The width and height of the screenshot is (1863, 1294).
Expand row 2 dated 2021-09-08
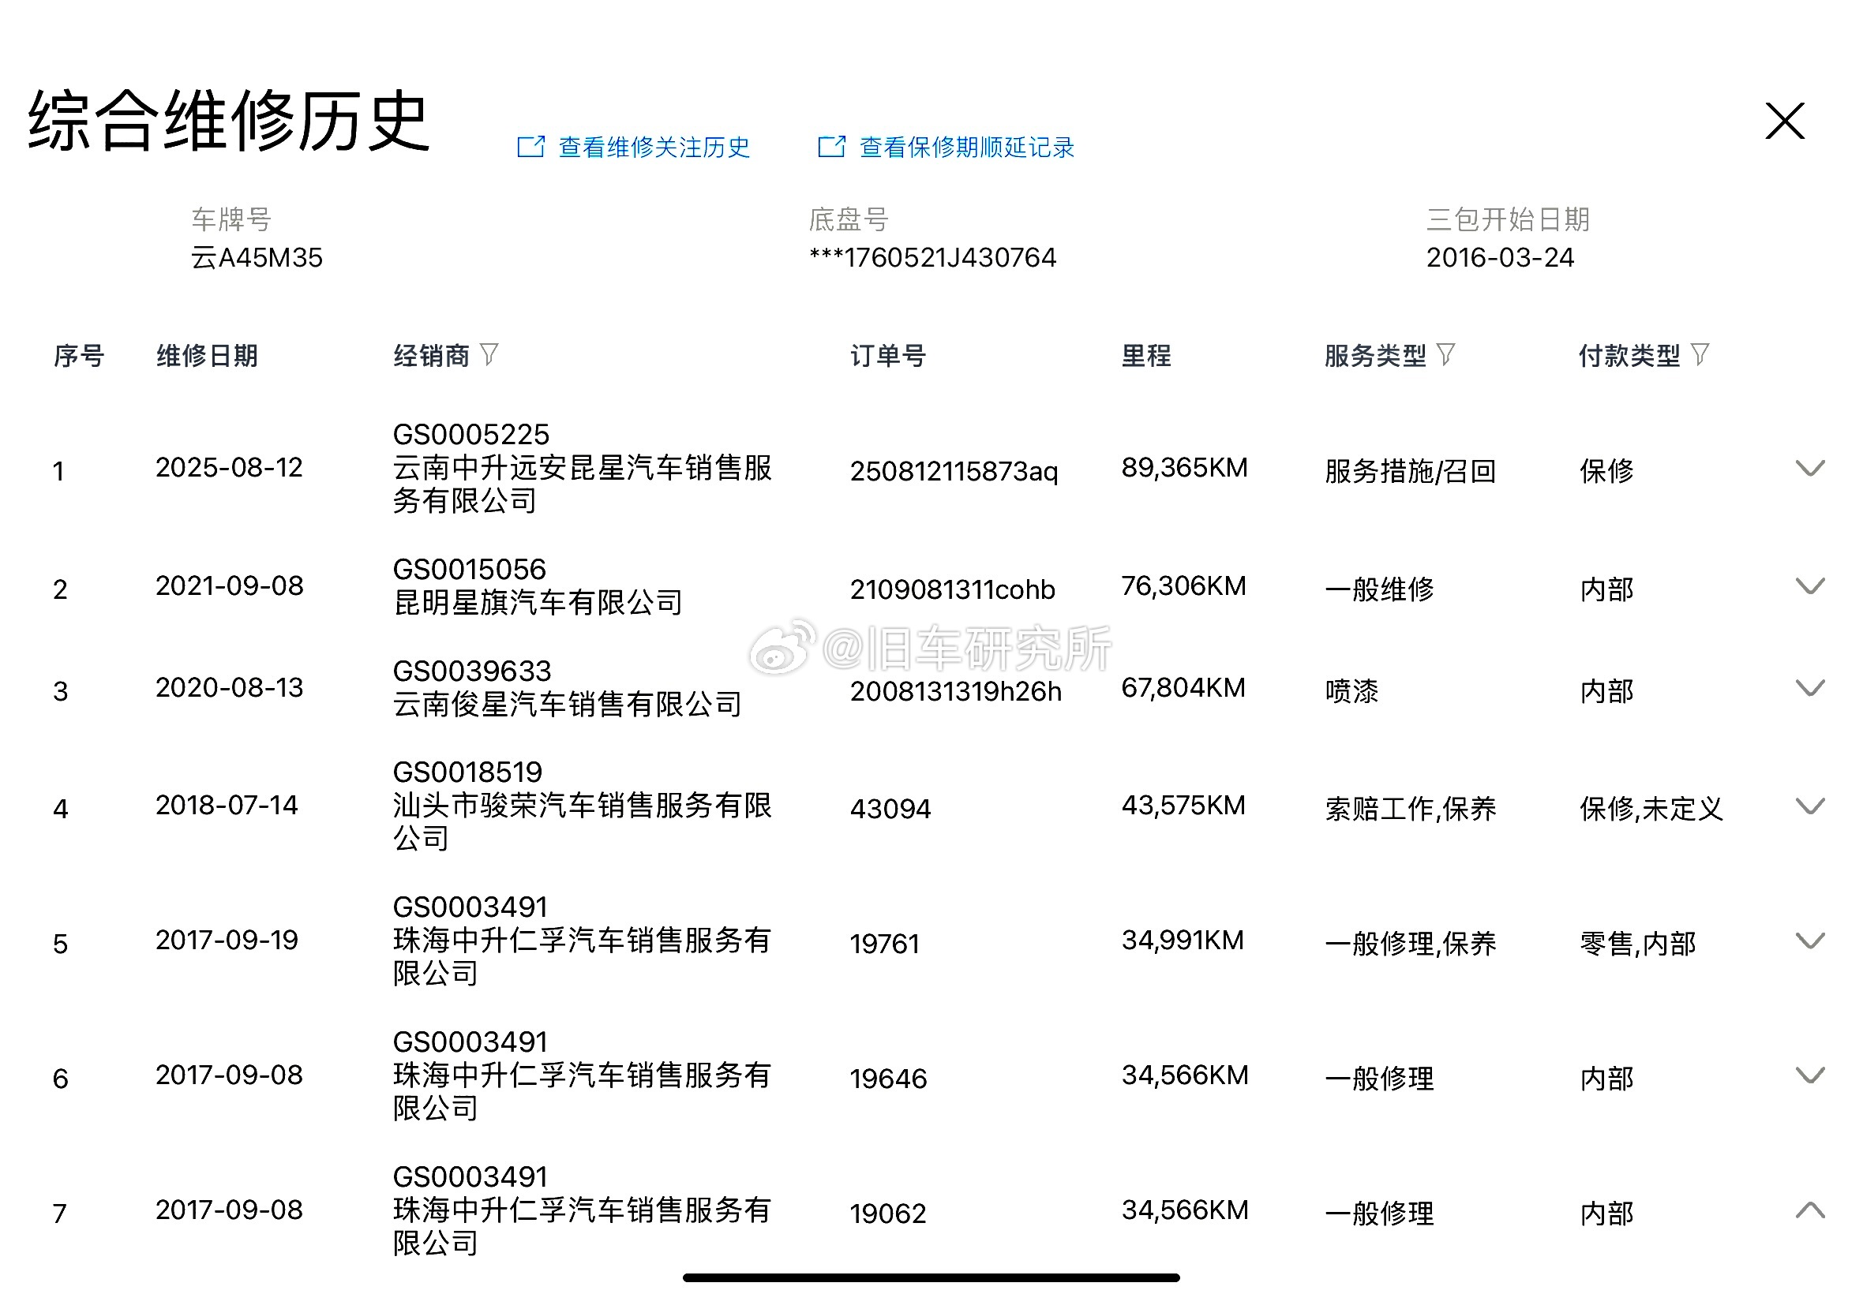[x=1809, y=586]
